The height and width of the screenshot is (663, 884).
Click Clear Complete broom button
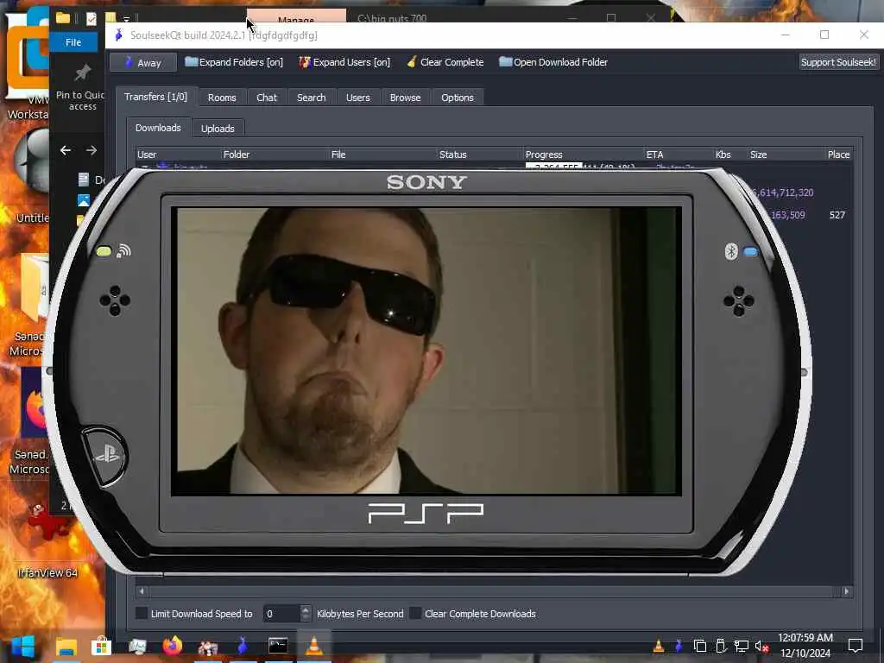coord(445,62)
